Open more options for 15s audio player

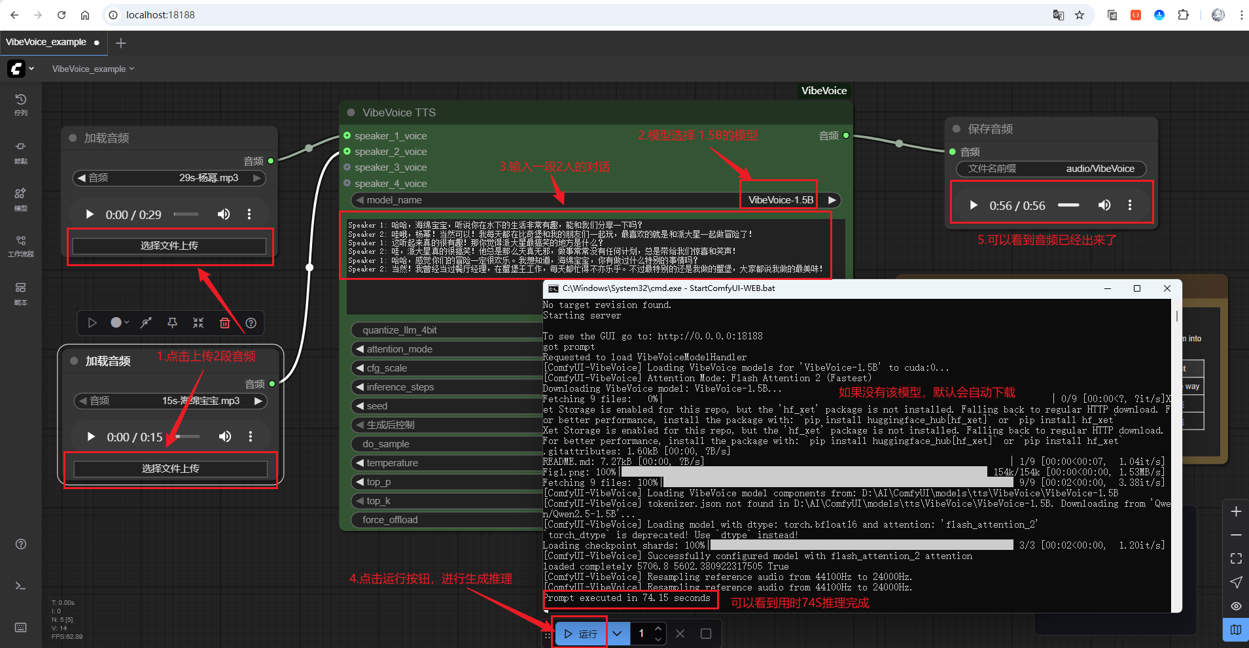[x=251, y=436]
